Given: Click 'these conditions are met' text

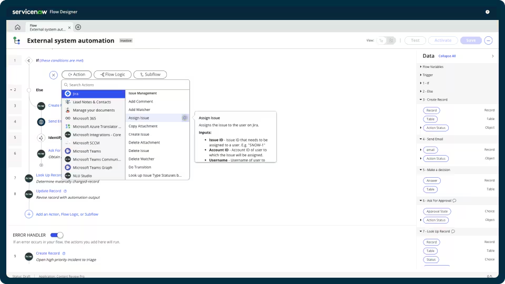Looking at the screenshot, I should [x=62, y=60].
